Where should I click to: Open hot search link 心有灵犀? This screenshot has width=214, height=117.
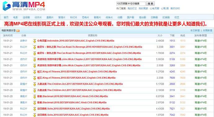tap(154, 8)
